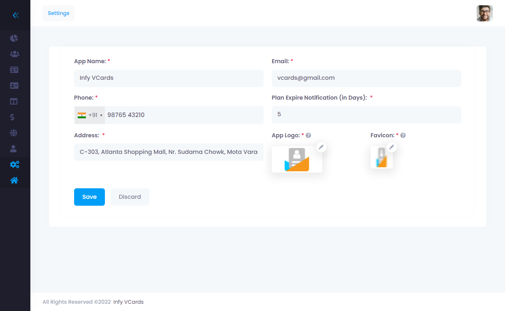The image size is (505, 311).
Task: Click the Save button
Action: tap(89, 197)
